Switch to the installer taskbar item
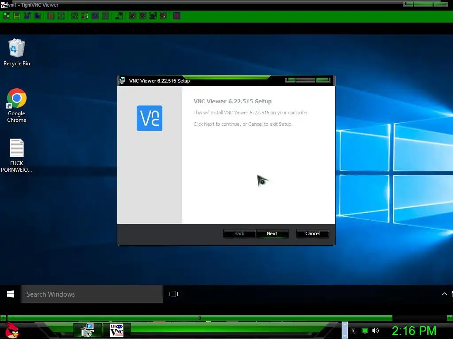 [88, 330]
